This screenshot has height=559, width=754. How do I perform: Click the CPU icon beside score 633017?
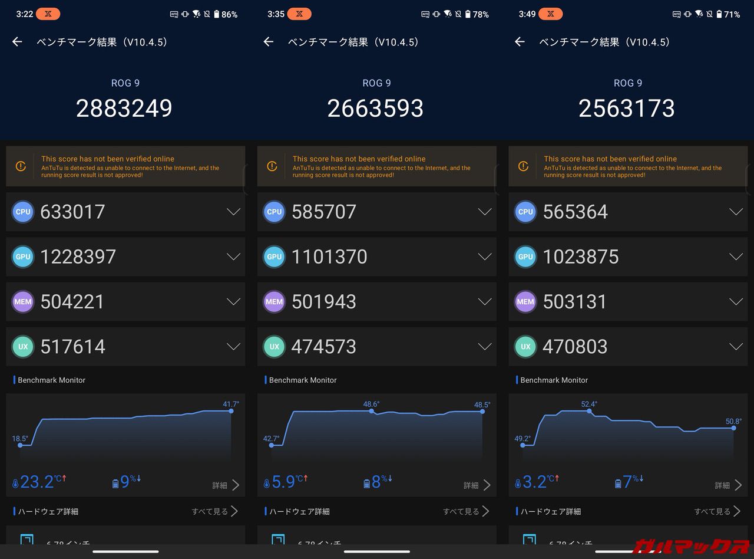coord(23,212)
